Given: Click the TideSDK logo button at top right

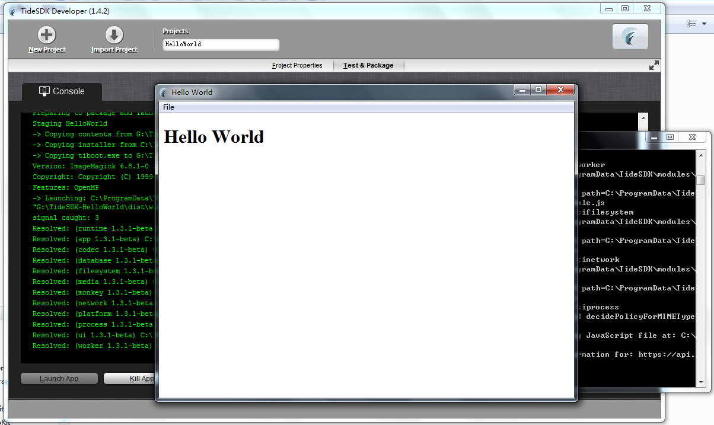Looking at the screenshot, I should (630, 37).
